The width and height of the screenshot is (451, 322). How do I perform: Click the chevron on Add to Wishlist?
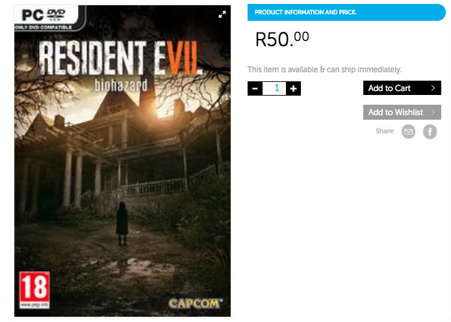(433, 113)
